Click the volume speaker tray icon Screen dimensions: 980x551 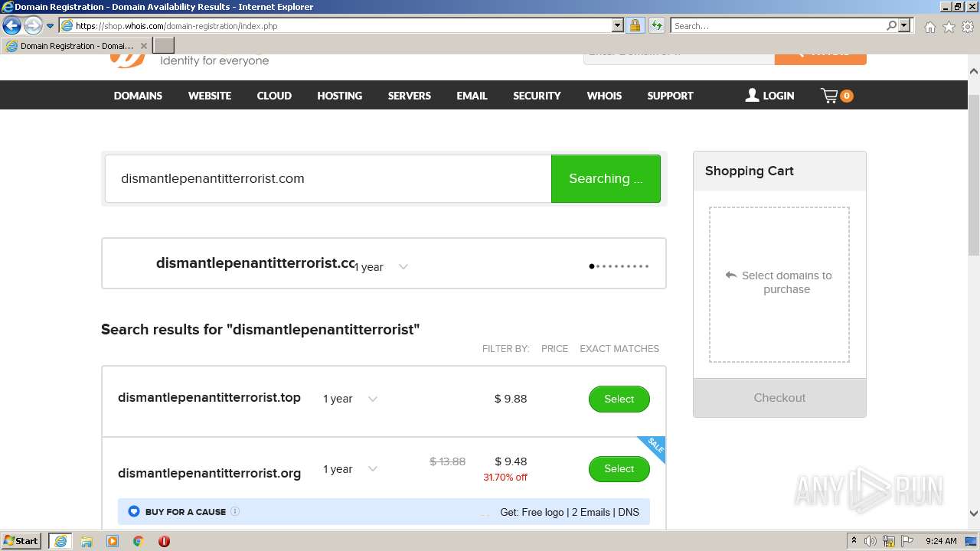[871, 541]
